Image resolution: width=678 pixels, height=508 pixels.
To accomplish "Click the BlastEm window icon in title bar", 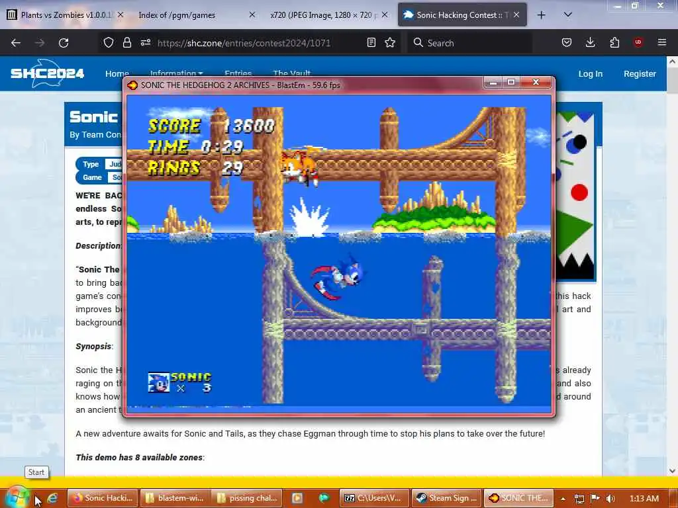I will coord(132,85).
